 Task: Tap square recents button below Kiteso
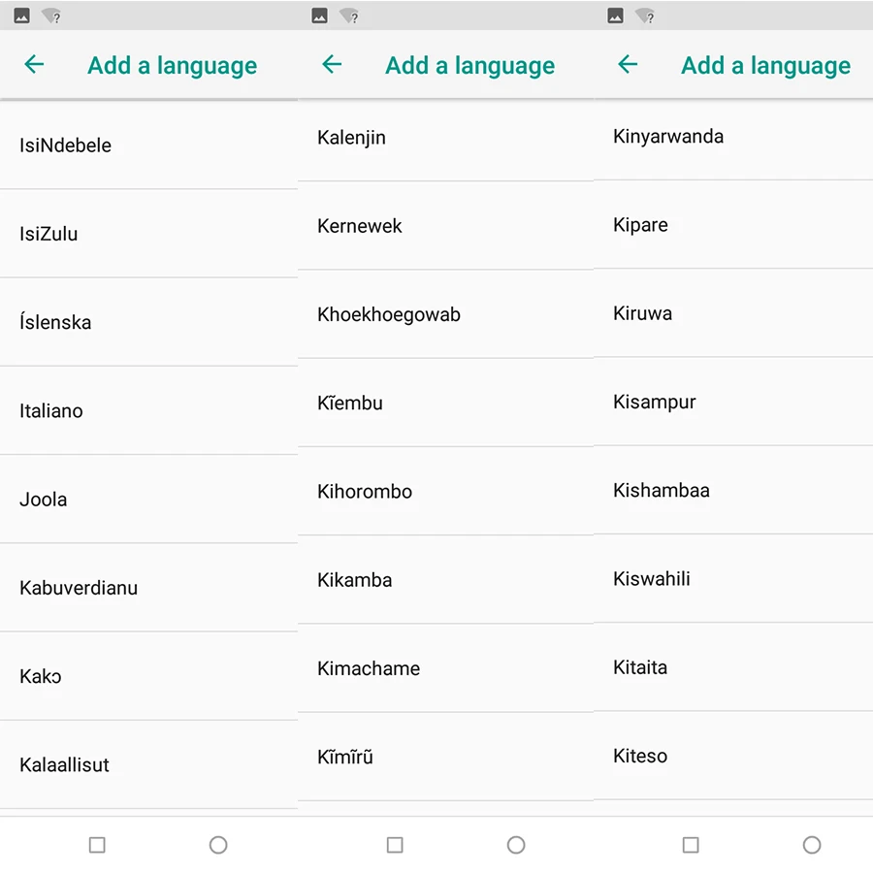pos(691,845)
